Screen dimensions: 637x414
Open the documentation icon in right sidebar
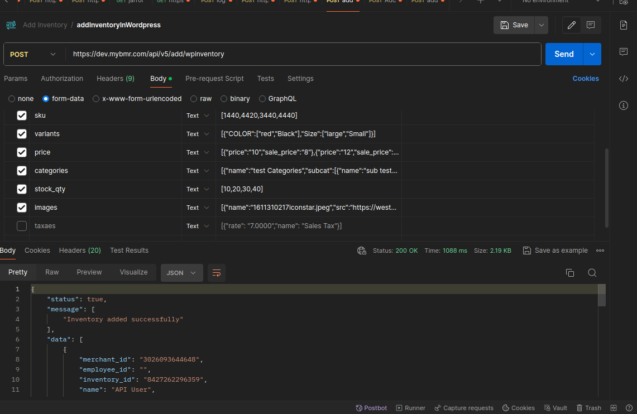pos(624,25)
